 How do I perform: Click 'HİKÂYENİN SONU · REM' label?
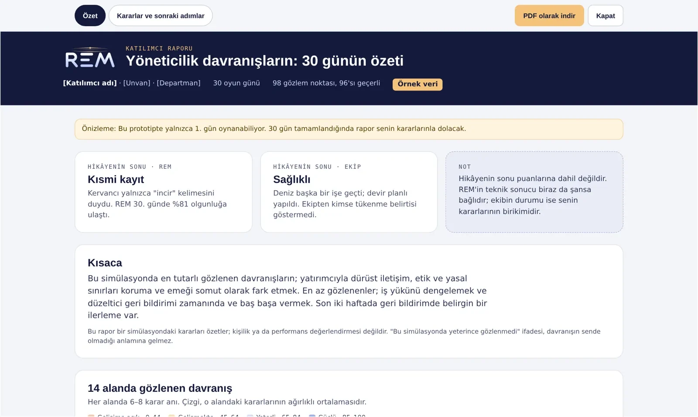130,167
